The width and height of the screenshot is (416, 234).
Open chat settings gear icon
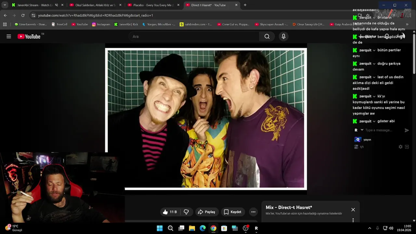[x=400, y=147]
